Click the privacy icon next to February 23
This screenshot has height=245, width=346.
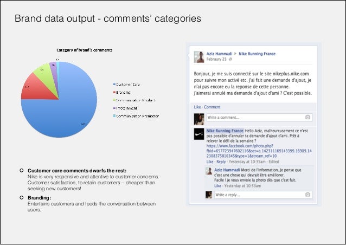[x=230, y=59]
